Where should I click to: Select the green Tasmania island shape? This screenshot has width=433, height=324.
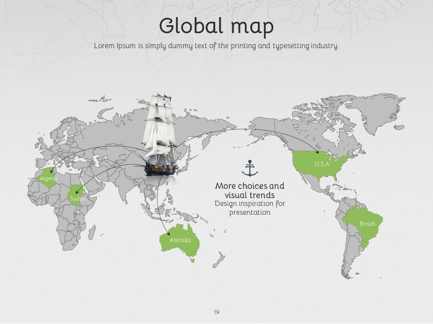point(193,259)
